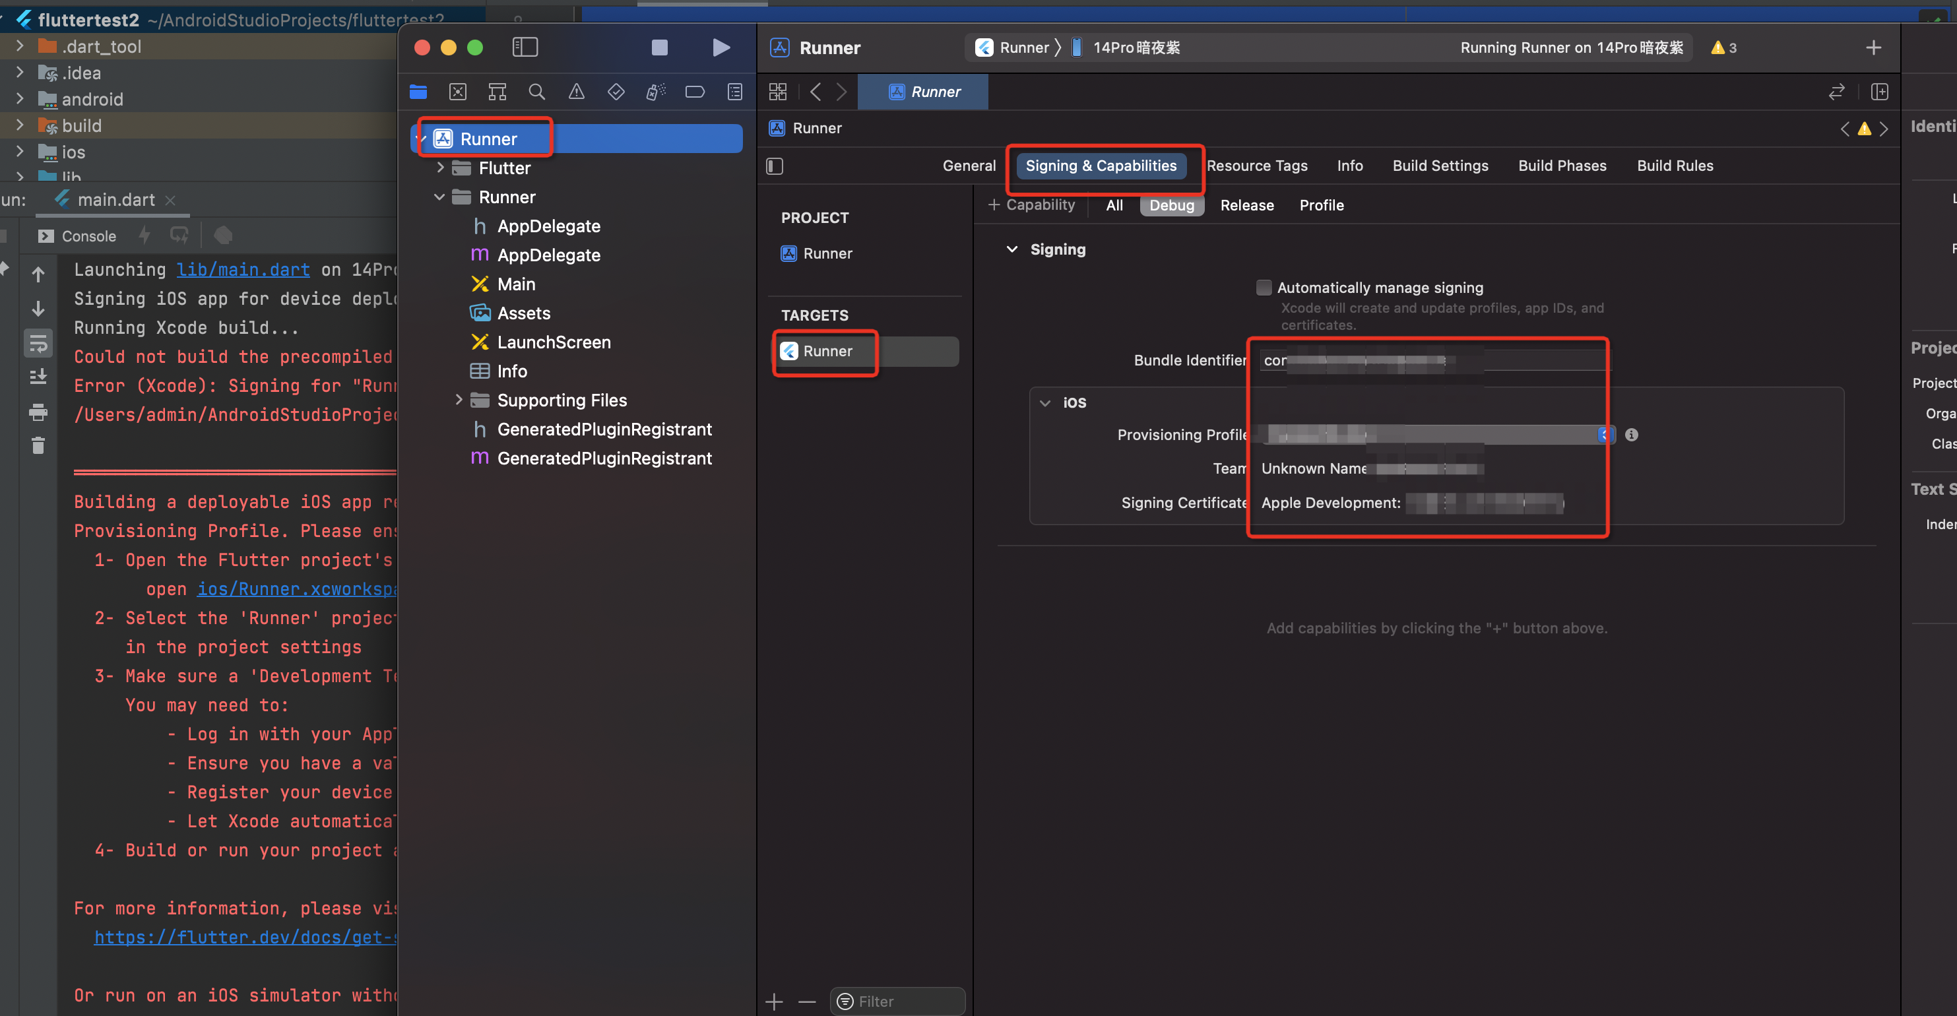Collapse the Runner folder in navigator
Screen dimensions: 1957x1016
click(x=439, y=197)
